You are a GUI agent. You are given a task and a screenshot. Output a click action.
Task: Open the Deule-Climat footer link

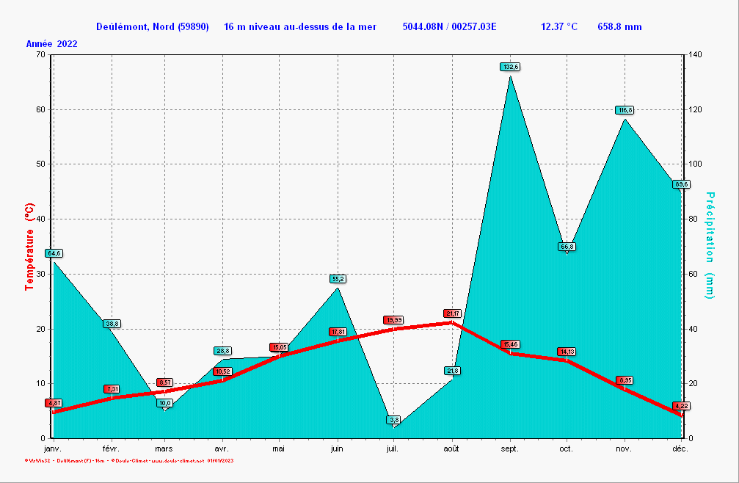click(158, 461)
